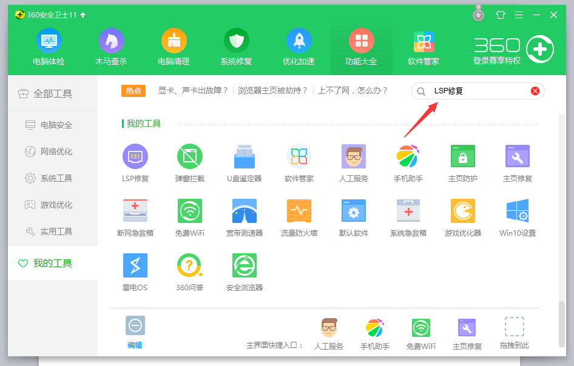Click the 显卡、声卡出故障？ link
Image resolution: width=574 pixels, height=366 pixels.
[194, 90]
